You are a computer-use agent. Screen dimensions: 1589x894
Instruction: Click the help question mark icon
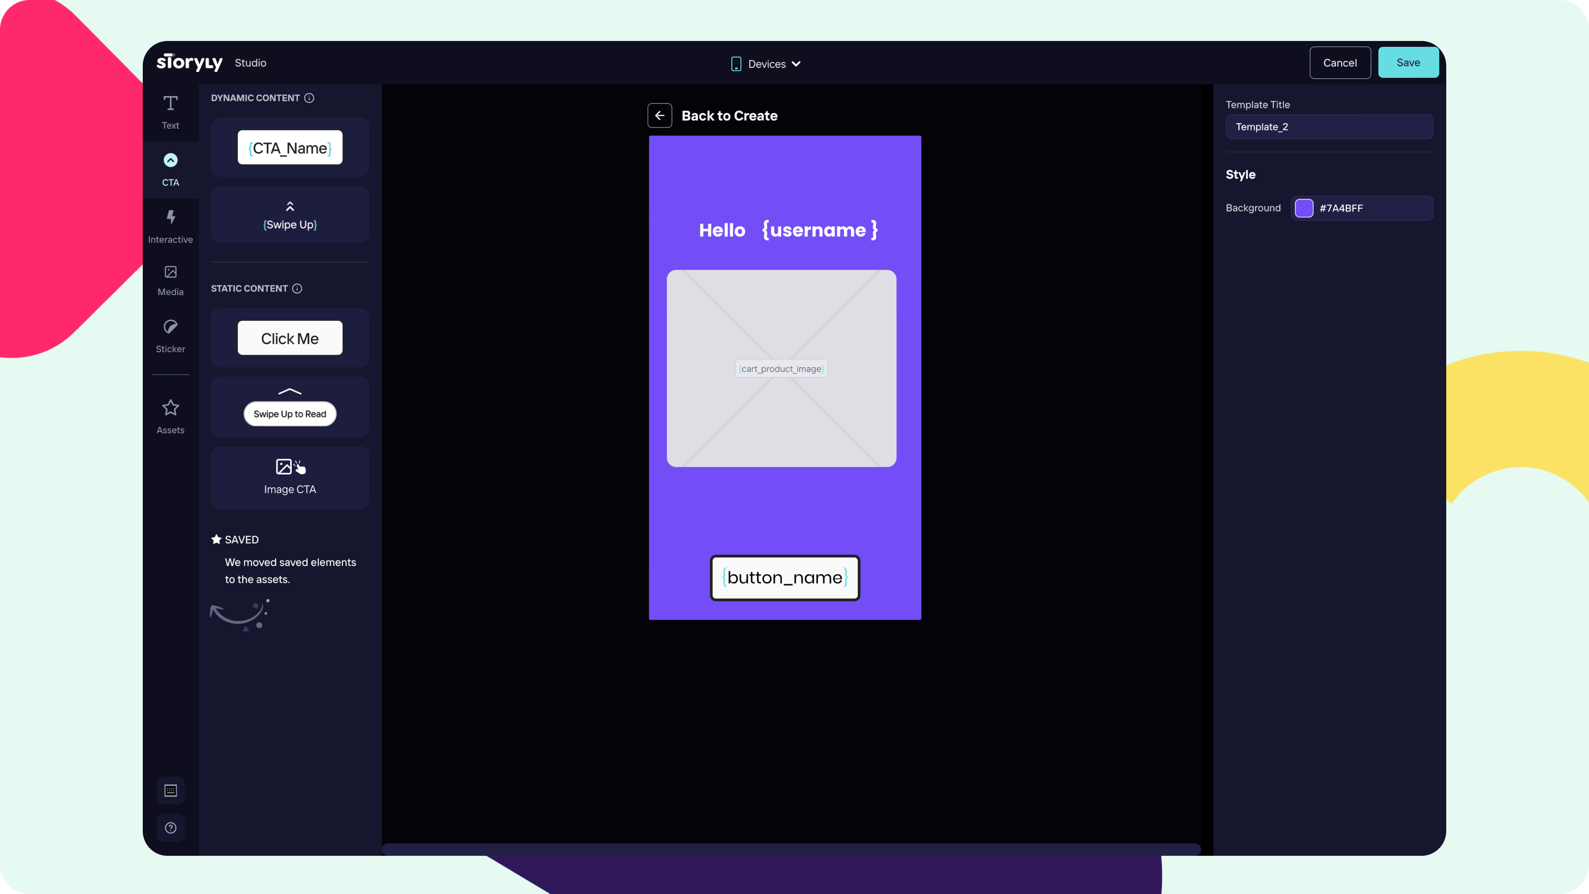(170, 827)
